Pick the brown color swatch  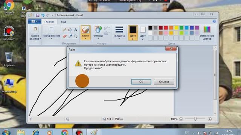tap(161, 33)
